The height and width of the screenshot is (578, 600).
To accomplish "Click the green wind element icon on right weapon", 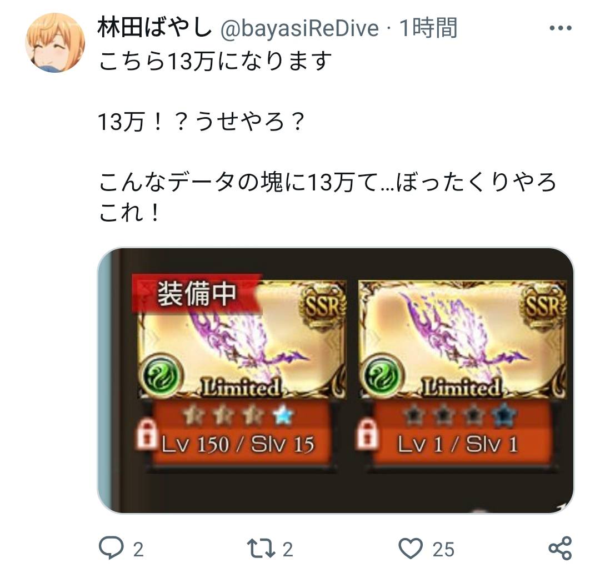I will pyautogui.click(x=382, y=375).
